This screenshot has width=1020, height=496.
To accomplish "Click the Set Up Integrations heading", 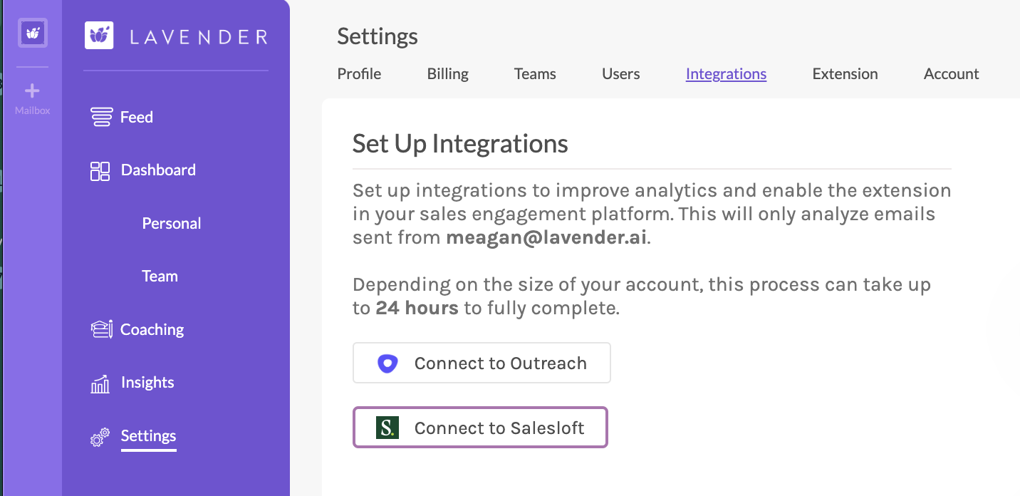I will [460, 143].
